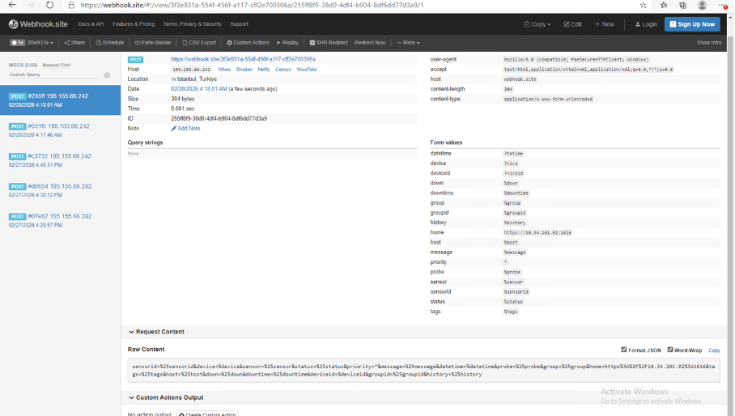Click the Share toolbar button
This screenshot has height=416, width=735.
[x=74, y=42]
